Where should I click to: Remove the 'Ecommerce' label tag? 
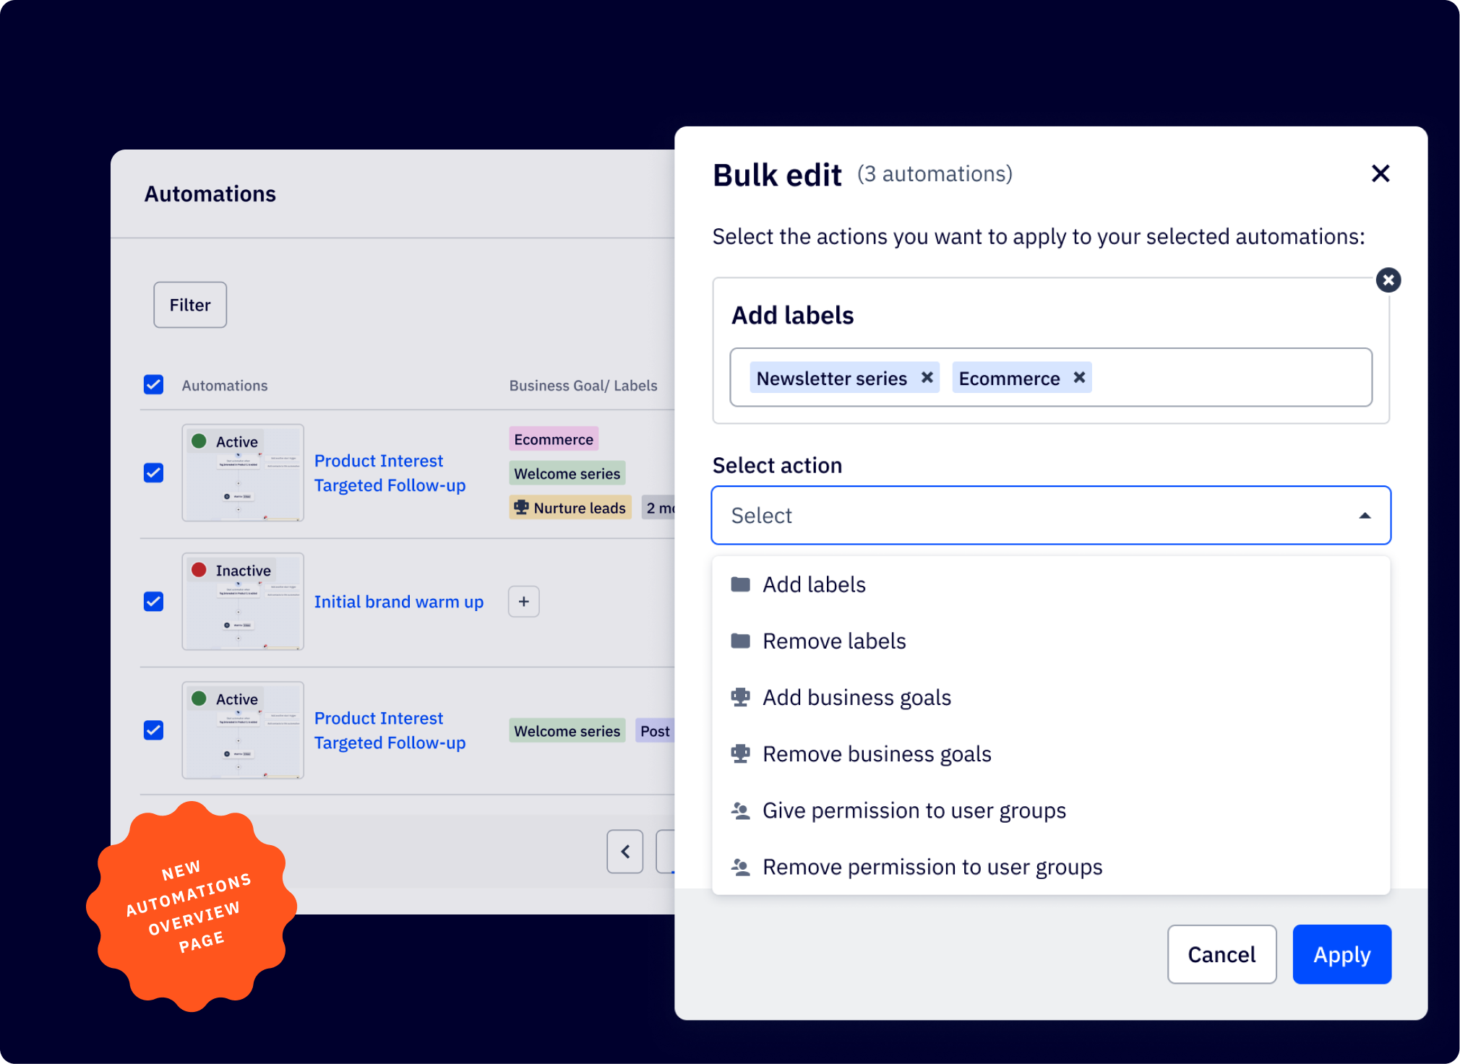click(x=1079, y=377)
